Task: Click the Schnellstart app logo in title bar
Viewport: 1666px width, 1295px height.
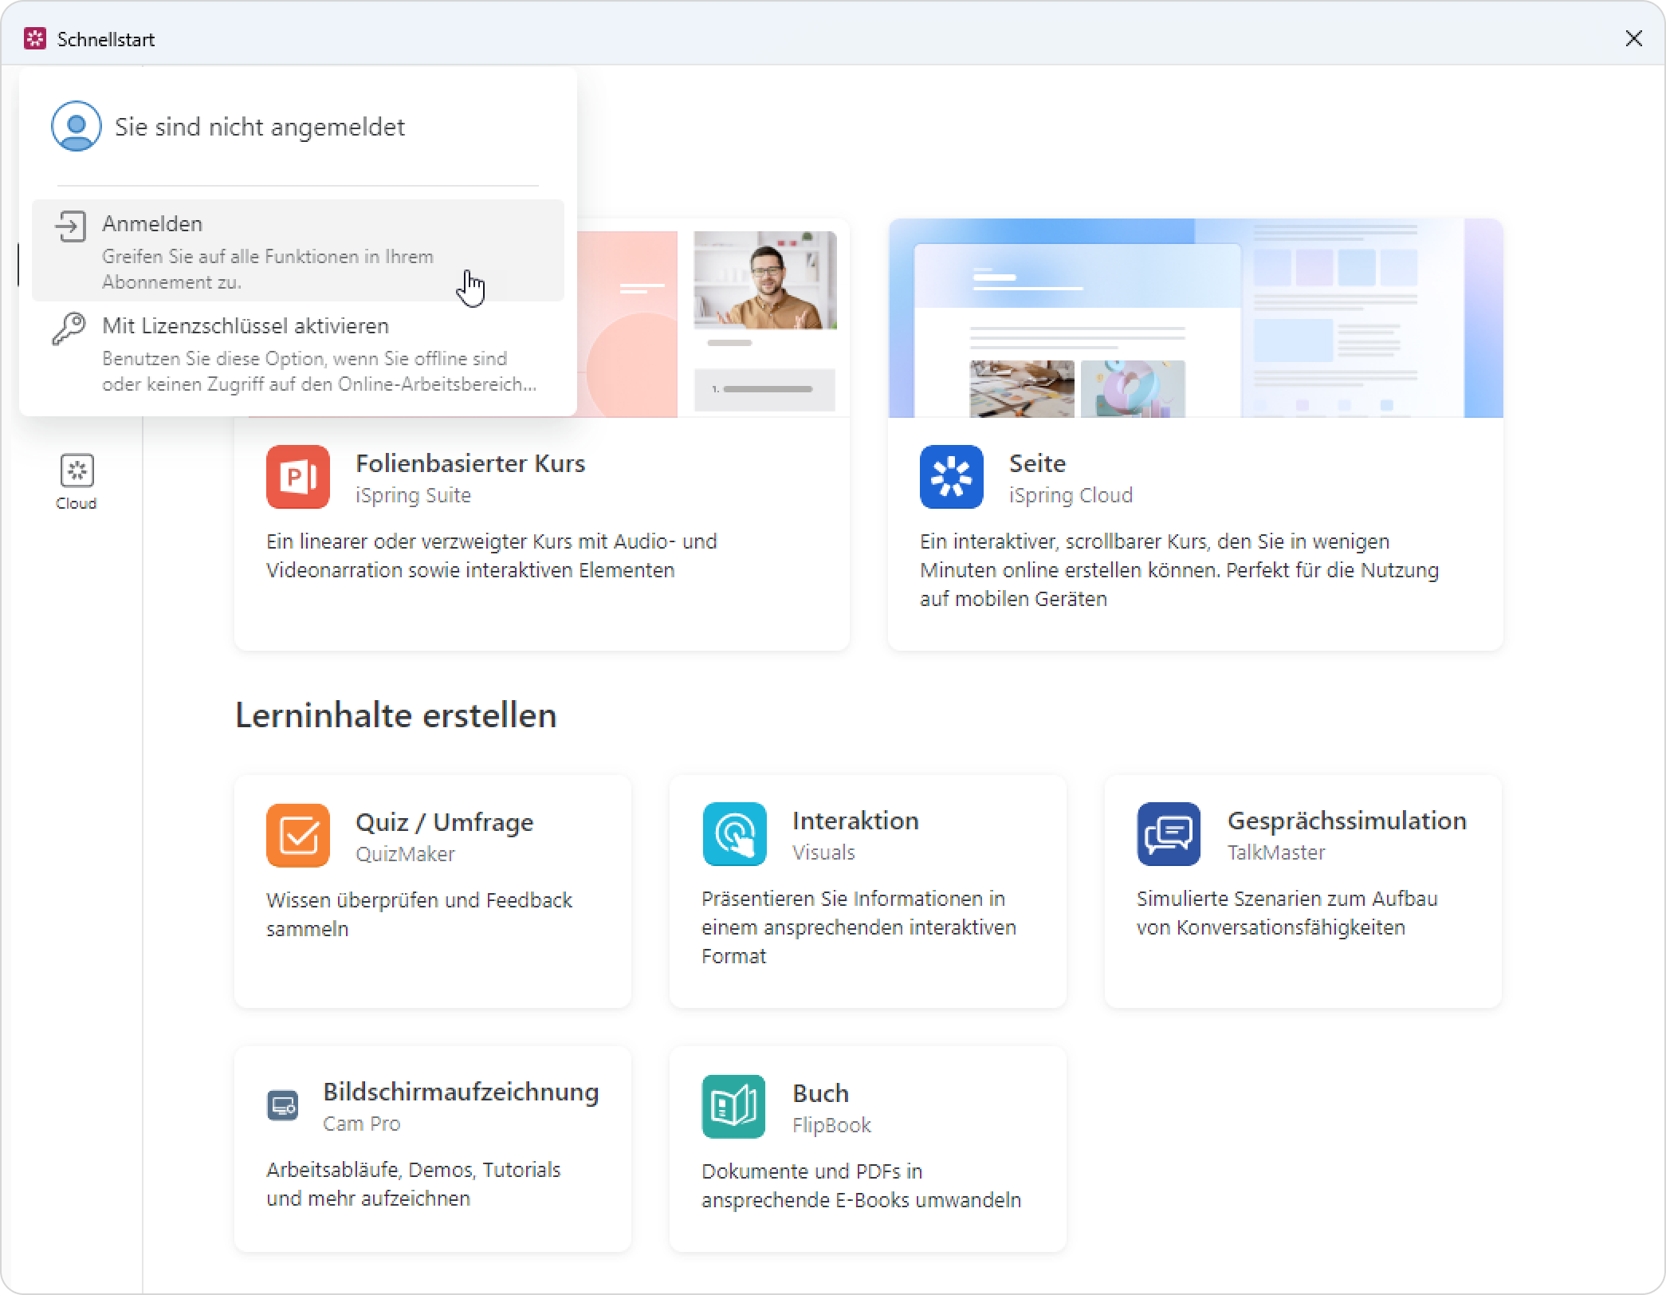Action: click(x=35, y=38)
